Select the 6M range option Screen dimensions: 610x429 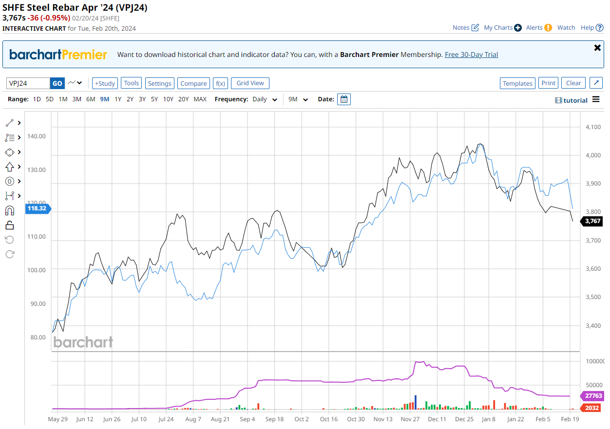[x=91, y=99]
